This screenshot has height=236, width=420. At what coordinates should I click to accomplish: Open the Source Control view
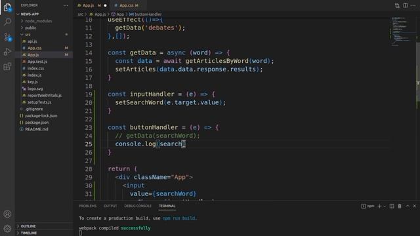(x=7, y=37)
